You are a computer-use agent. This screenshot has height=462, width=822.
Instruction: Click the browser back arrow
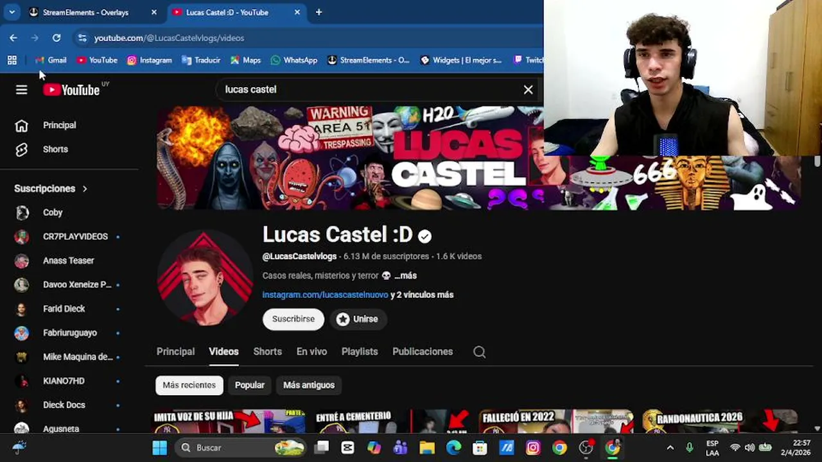pos(13,38)
